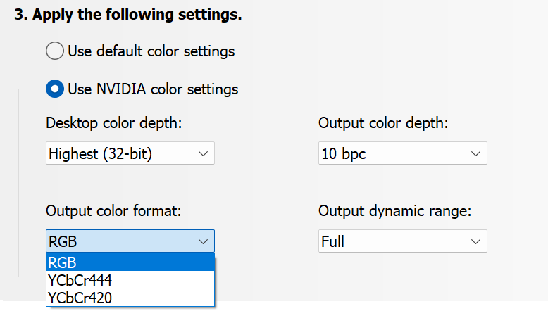Click the "Output color depth:" label
Screen dimensions: 548x330
point(383,122)
